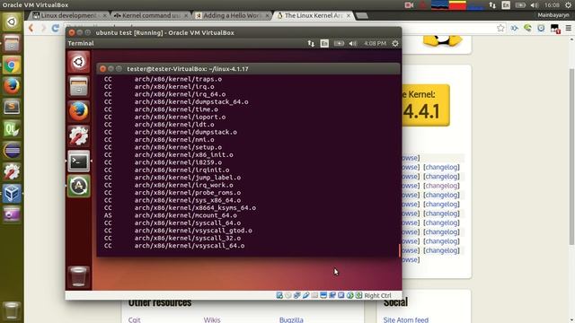Open host network connections indicator
Screen dimensions: 575x323
point(492,5)
